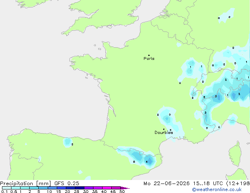Click the 'GFS 0.25' model label
Image resolution: width=250 pixels, height=193 pixels.
[67, 184]
